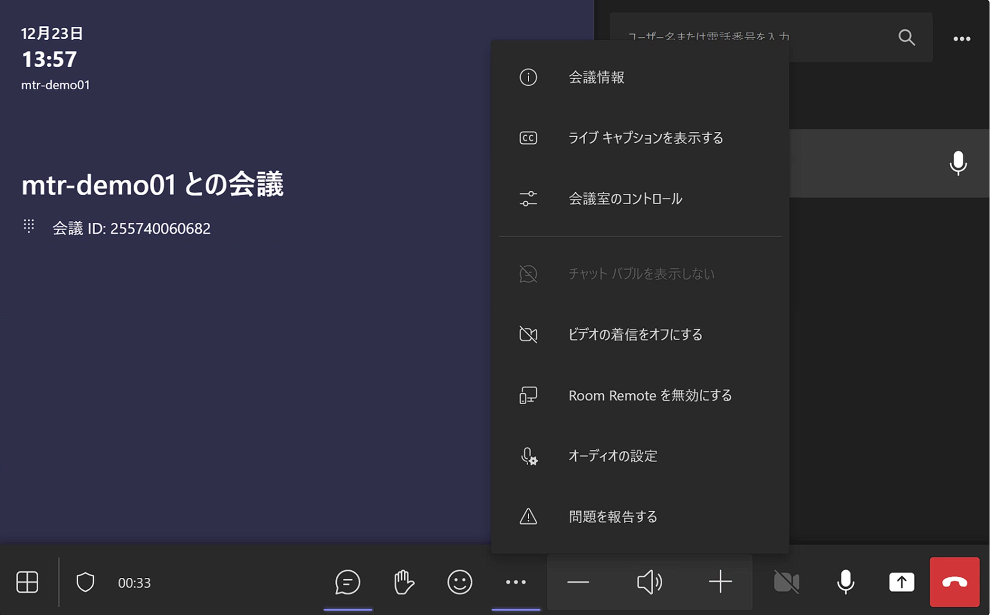Click the microphone gear audio icon
Image resolution: width=992 pixels, height=615 pixels.
(x=529, y=456)
